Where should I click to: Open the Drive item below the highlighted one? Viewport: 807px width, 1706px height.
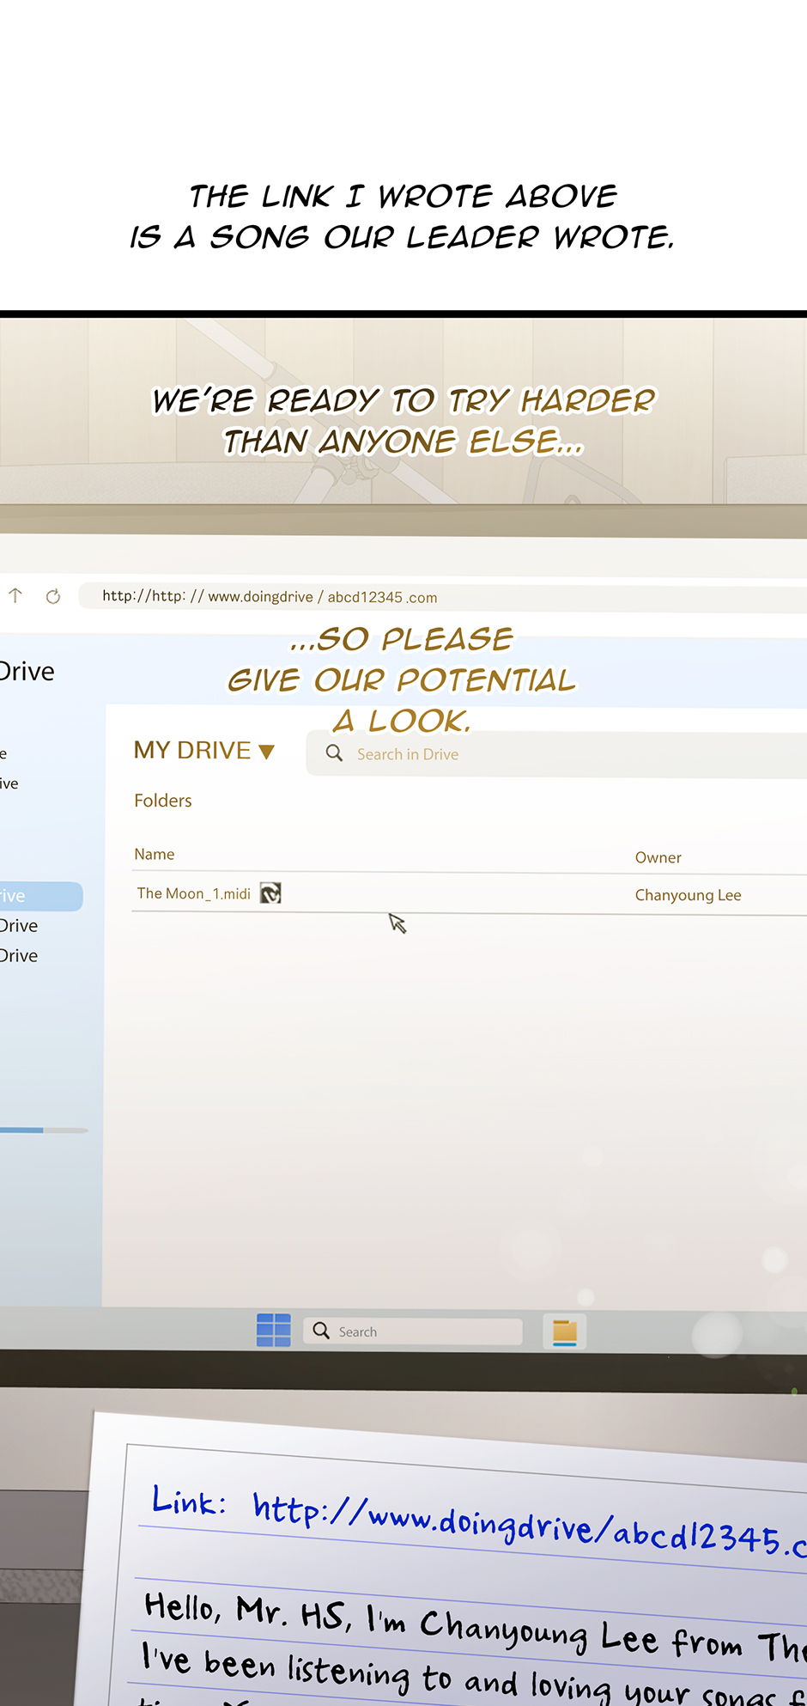point(21,926)
